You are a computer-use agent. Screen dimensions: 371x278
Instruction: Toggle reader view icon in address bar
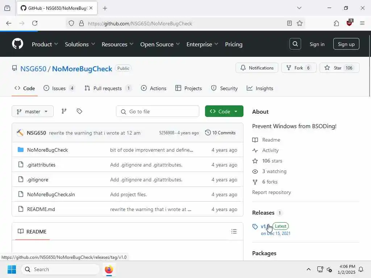click(289, 23)
